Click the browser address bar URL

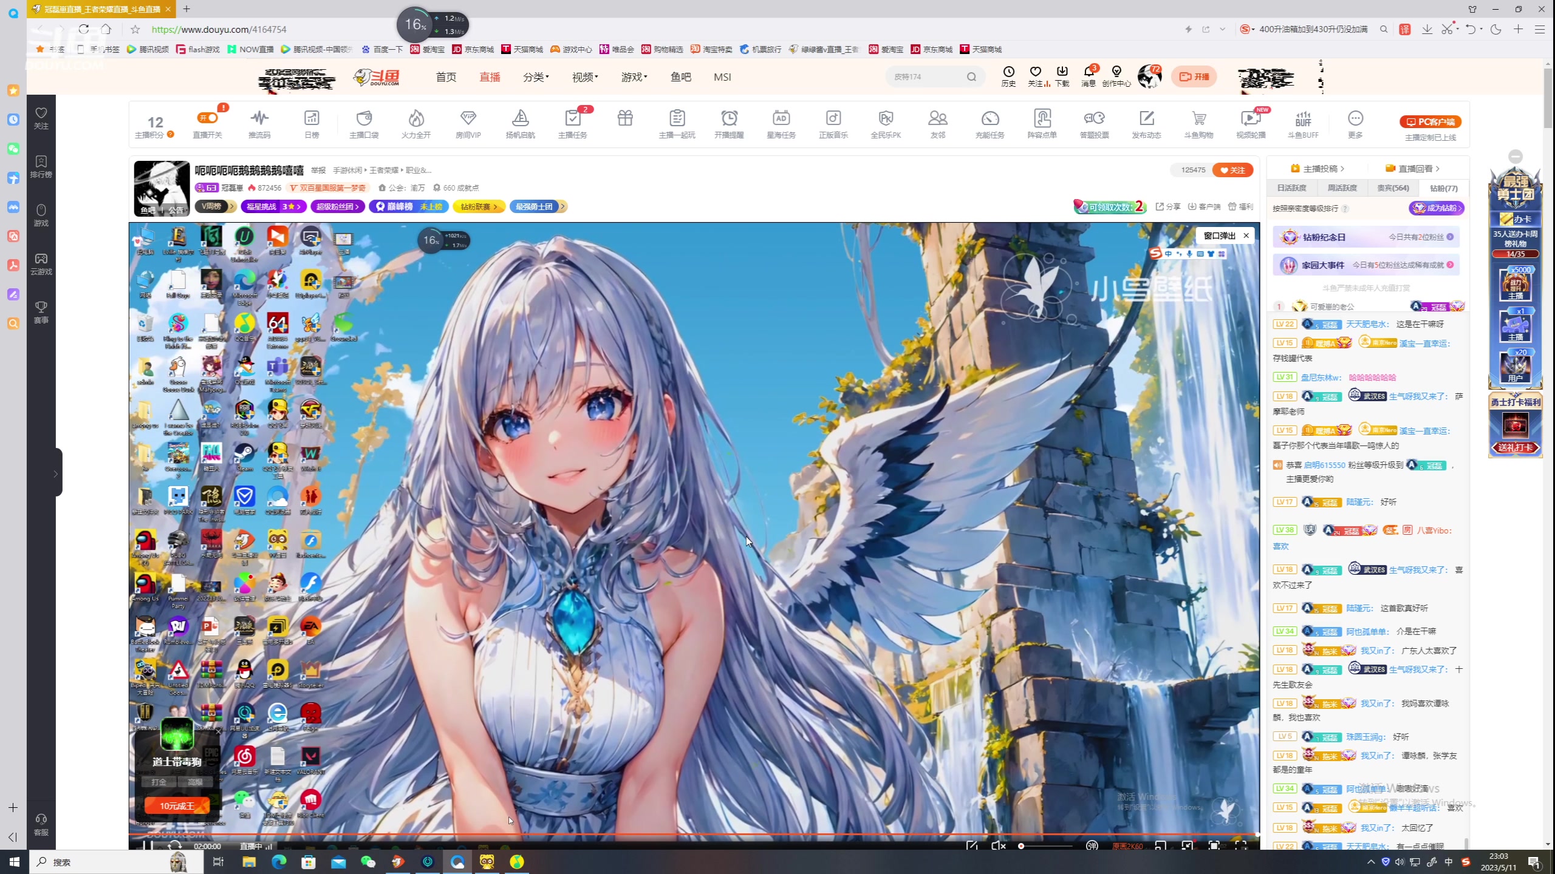click(x=219, y=29)
